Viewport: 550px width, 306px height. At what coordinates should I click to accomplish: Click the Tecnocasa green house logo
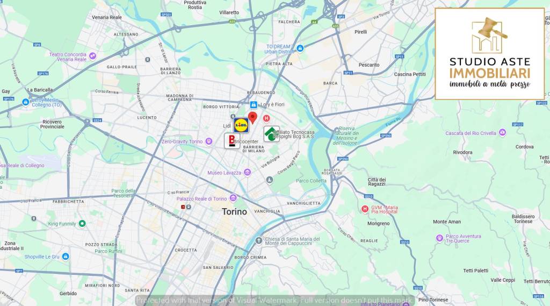click(271, 134)
